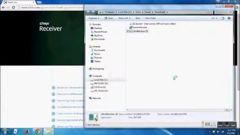Expand the Where can I download FAQ

pos(53,88)
